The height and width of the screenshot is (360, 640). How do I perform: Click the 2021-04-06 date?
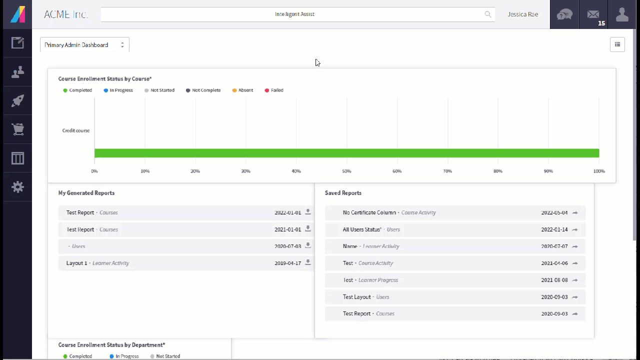point(554,263)
